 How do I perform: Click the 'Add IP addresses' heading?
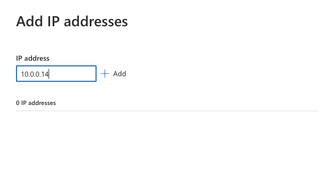72,22
